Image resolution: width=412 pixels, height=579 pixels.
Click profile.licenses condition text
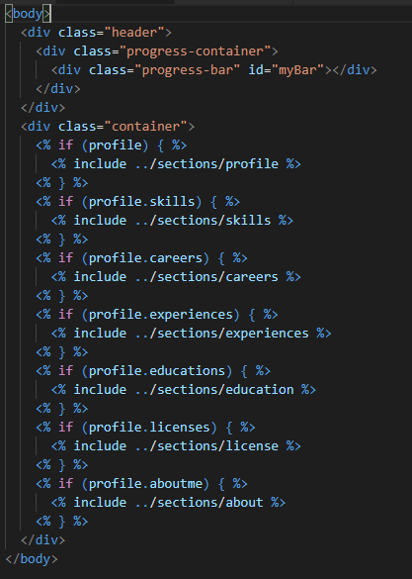[x=149, y=428]
